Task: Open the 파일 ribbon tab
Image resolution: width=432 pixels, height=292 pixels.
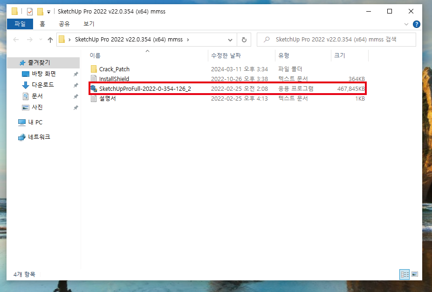Action: tap(20, 24)
